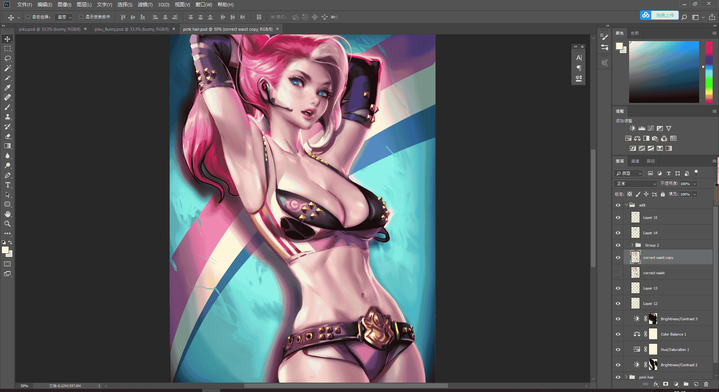Click the vertical hue spectrum slider
This screenshot has height=392, width=719.
(709, 72)
